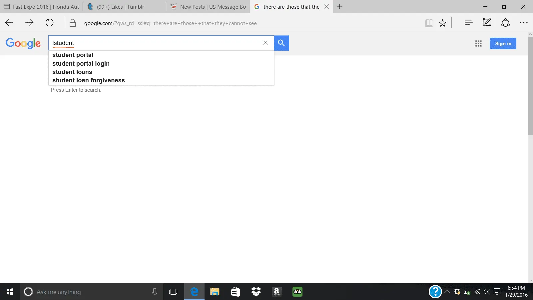Image resolution: width=533 pixels, height=300 pixels.
Task: Open the Edge More actions menu
Action: [x=524, y=23]
